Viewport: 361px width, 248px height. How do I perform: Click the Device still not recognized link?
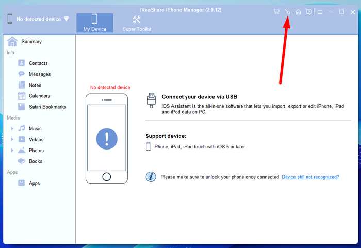[x=310, y=177]
